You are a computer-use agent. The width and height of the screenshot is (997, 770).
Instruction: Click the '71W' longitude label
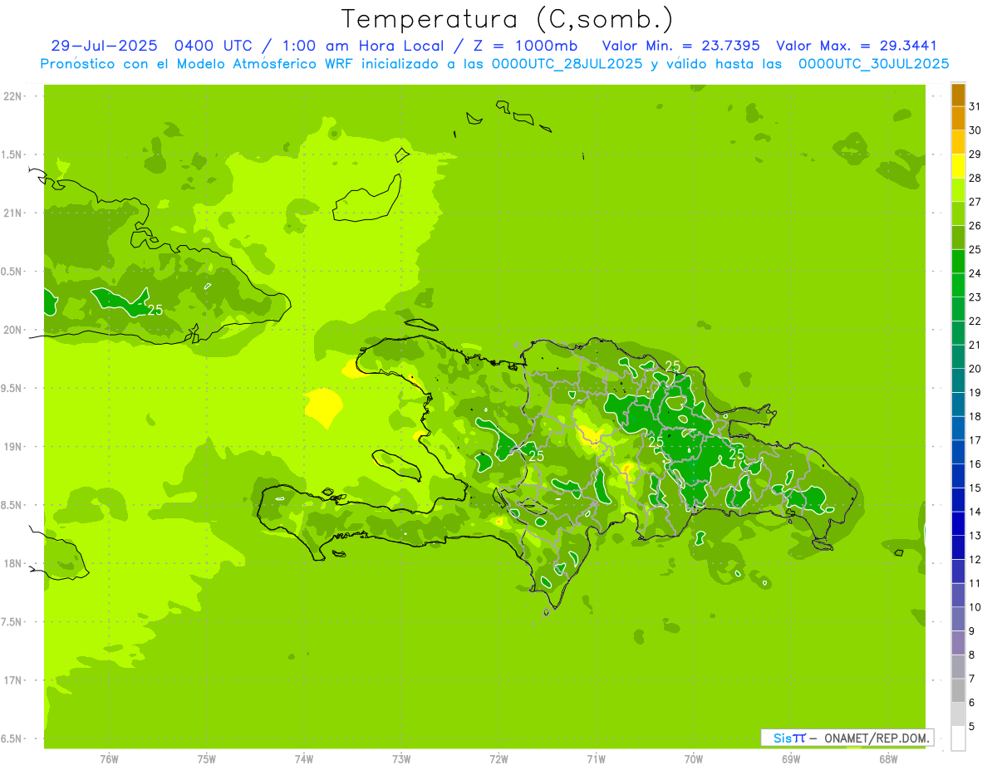coord(596,759)
